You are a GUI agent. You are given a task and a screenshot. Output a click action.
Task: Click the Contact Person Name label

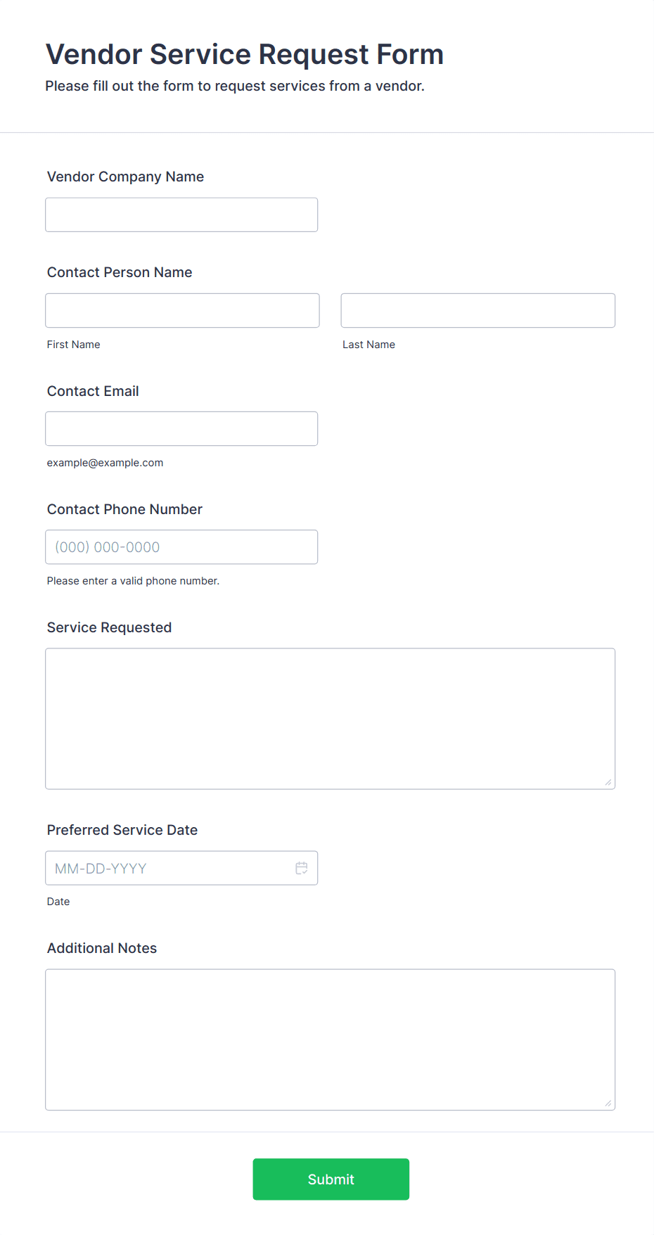[120, 272]
